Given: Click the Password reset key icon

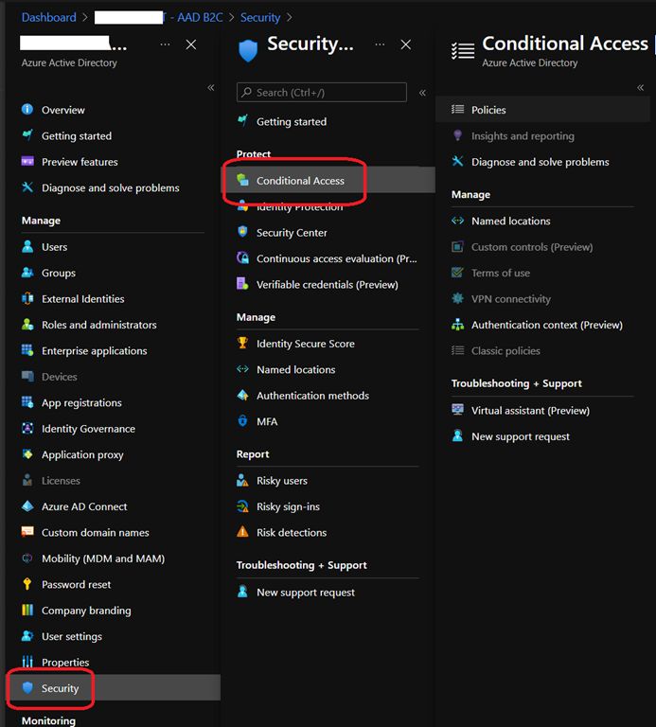Looking at the screenshot, I should (27, 585).
